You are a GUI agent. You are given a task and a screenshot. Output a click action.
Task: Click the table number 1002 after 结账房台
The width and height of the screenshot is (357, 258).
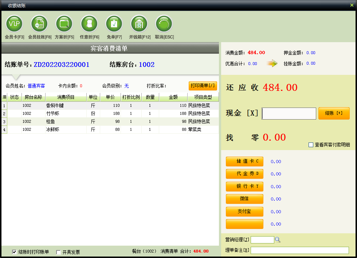[146, 65]
